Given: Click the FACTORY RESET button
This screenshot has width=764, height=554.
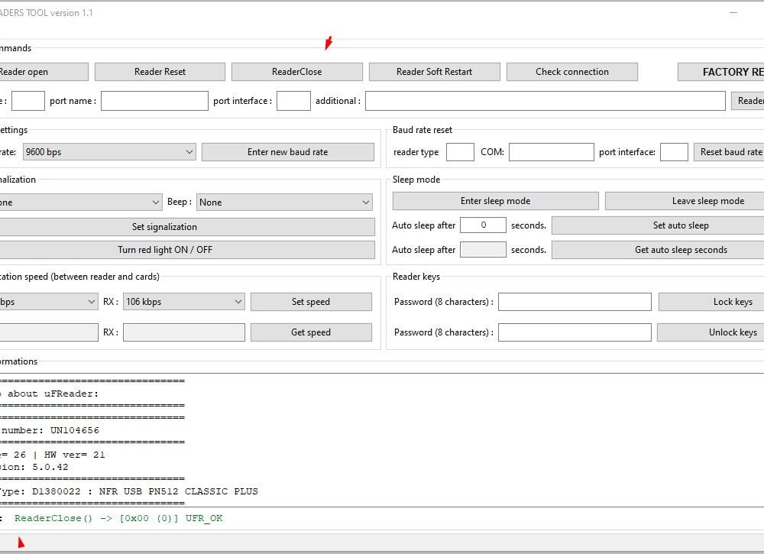Looking at the screenshot, I should (x=721, y=72).
